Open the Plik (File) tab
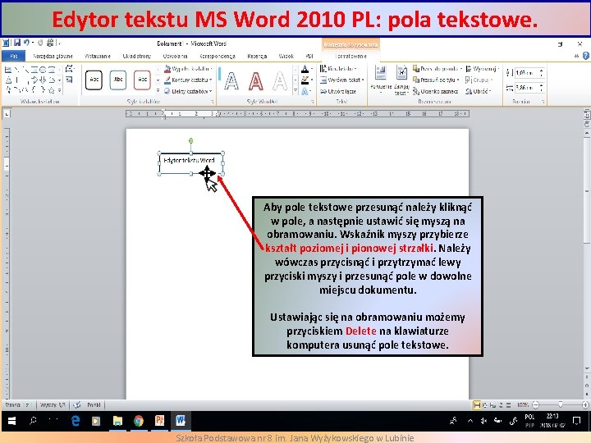Viewport: 591px width, 443px height. click(x=14, y=56)
